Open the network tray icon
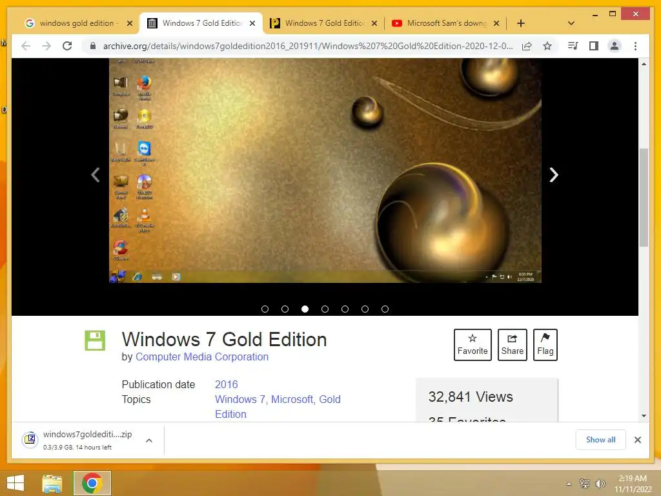The width and height of the screenshot is (661, 496). click(585, 484)
